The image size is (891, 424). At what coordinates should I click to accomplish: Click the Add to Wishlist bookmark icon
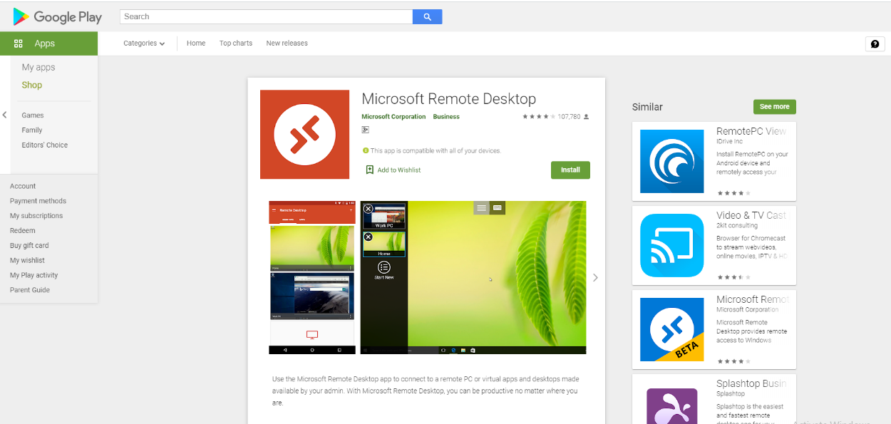(x=369, y=170)
